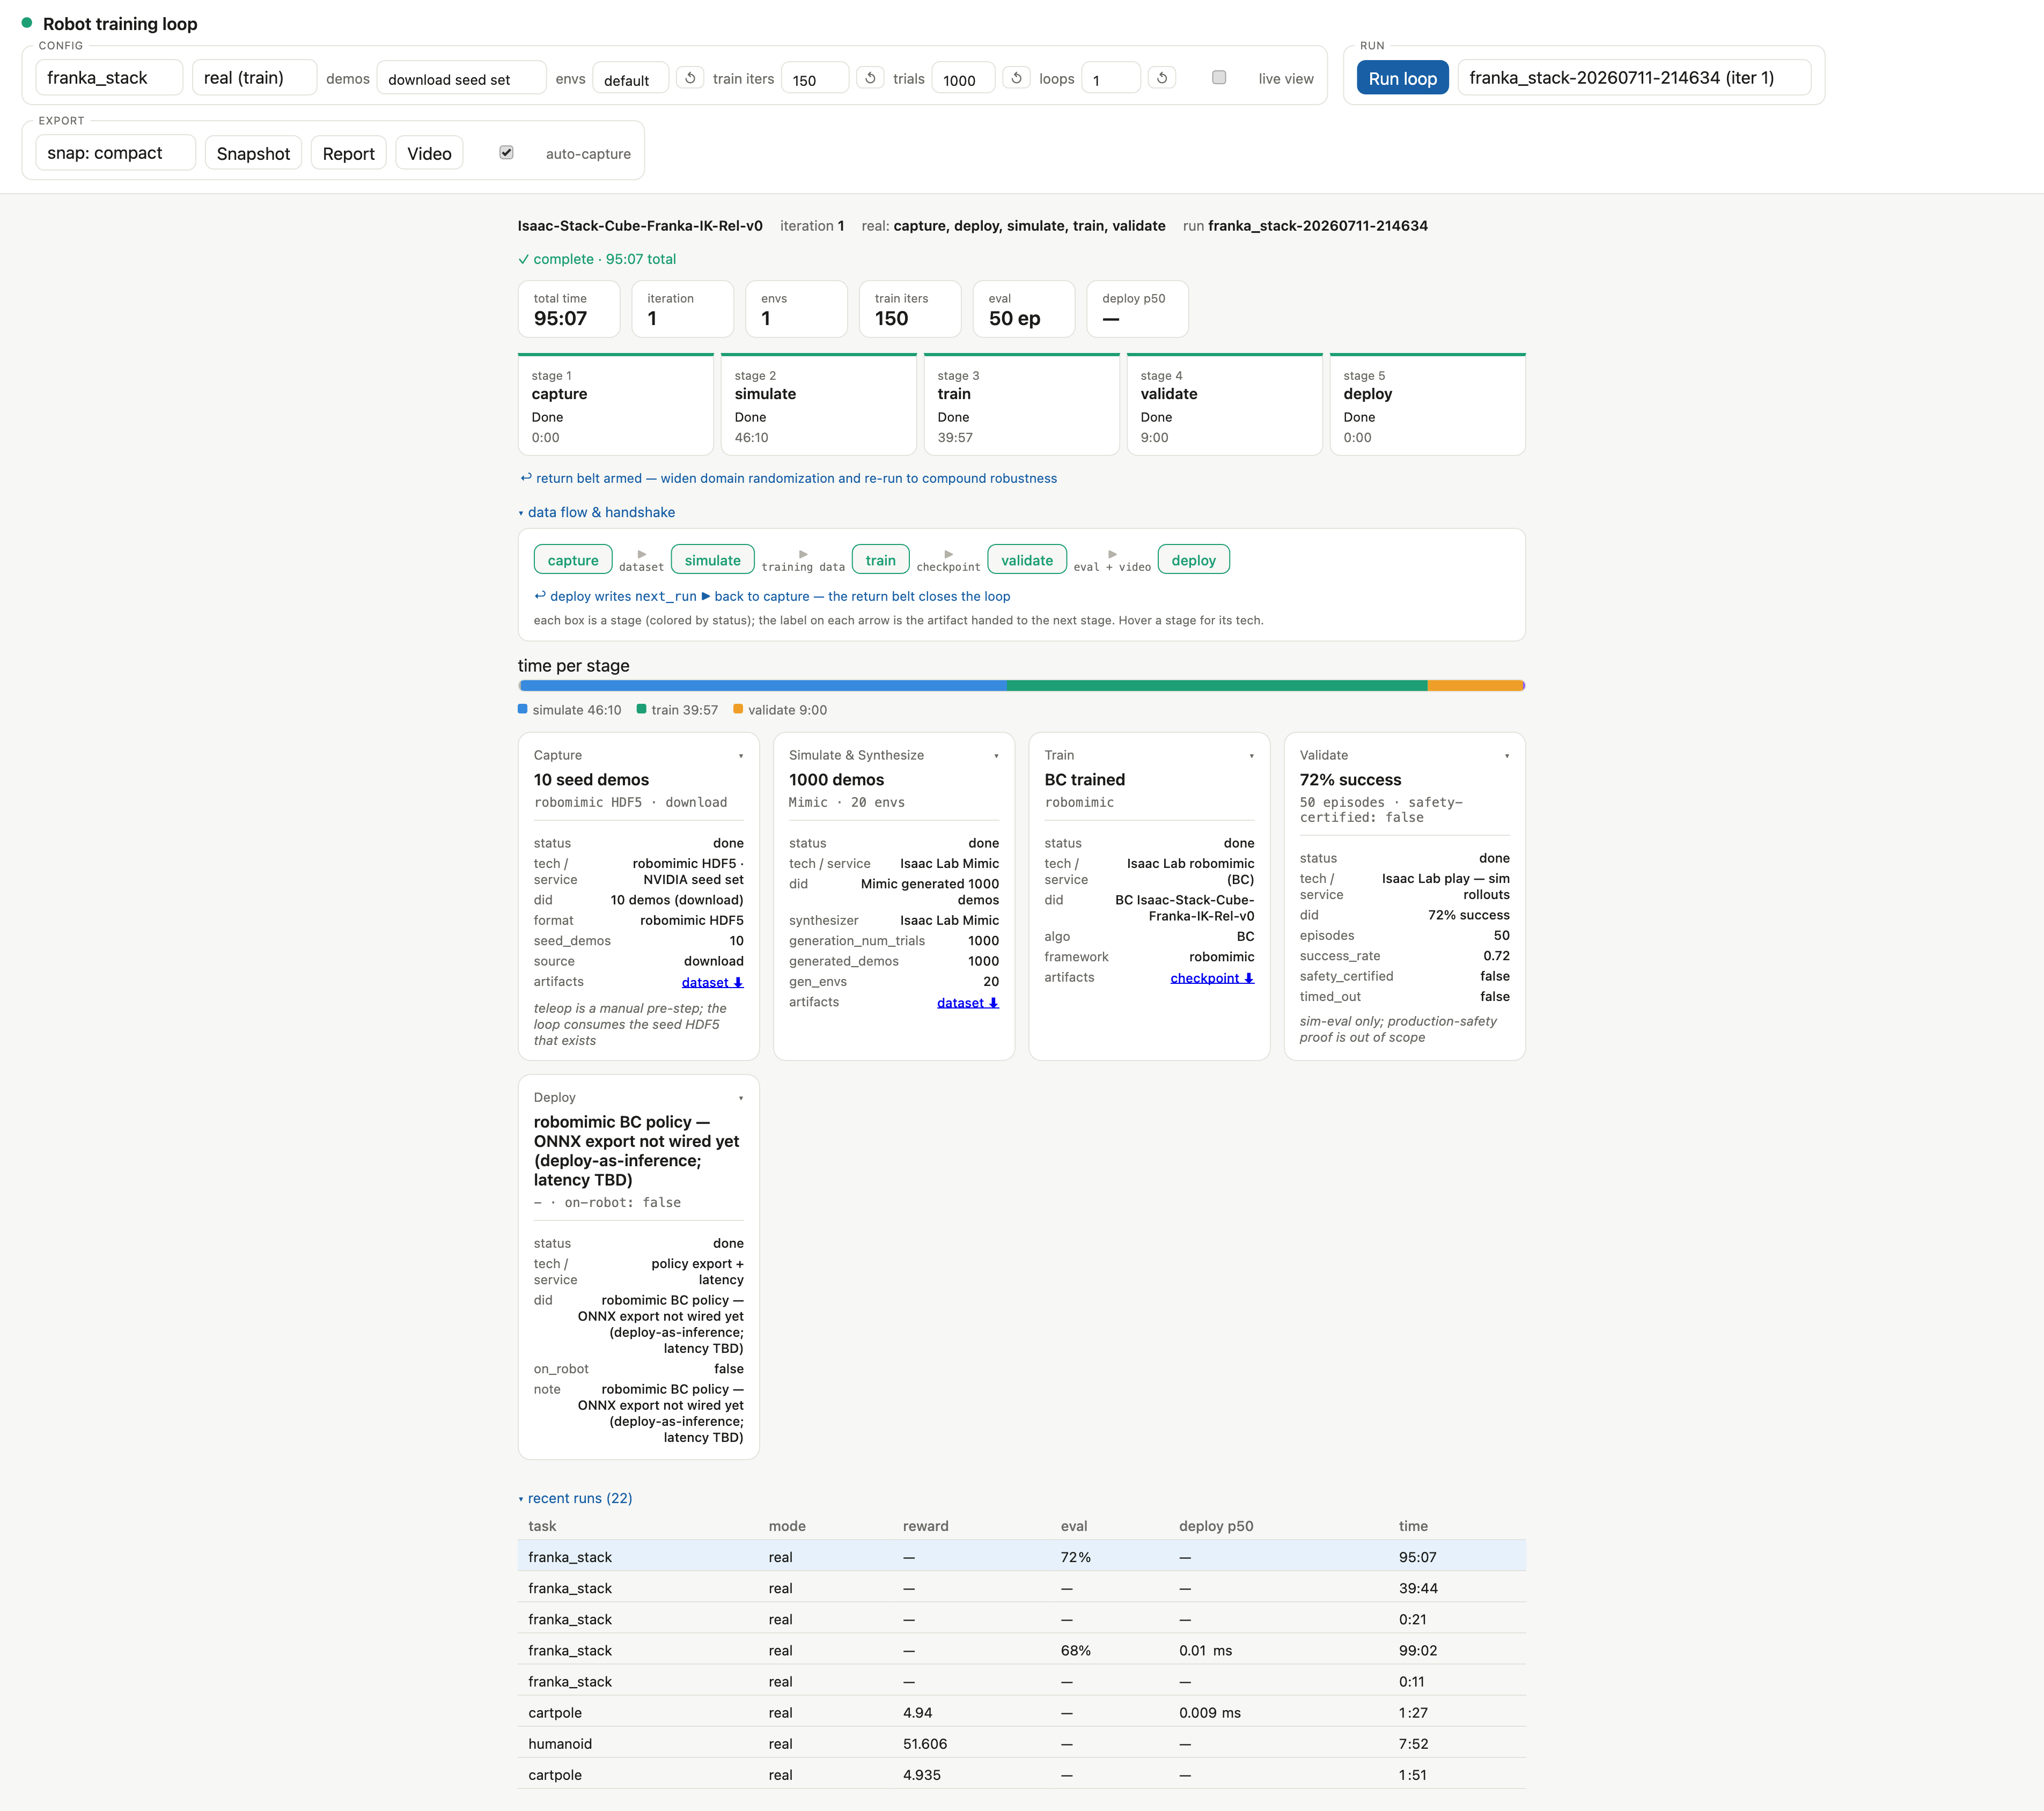
Task: Open the real (train) mode dropdown
Action: click(x=254, y=78)
